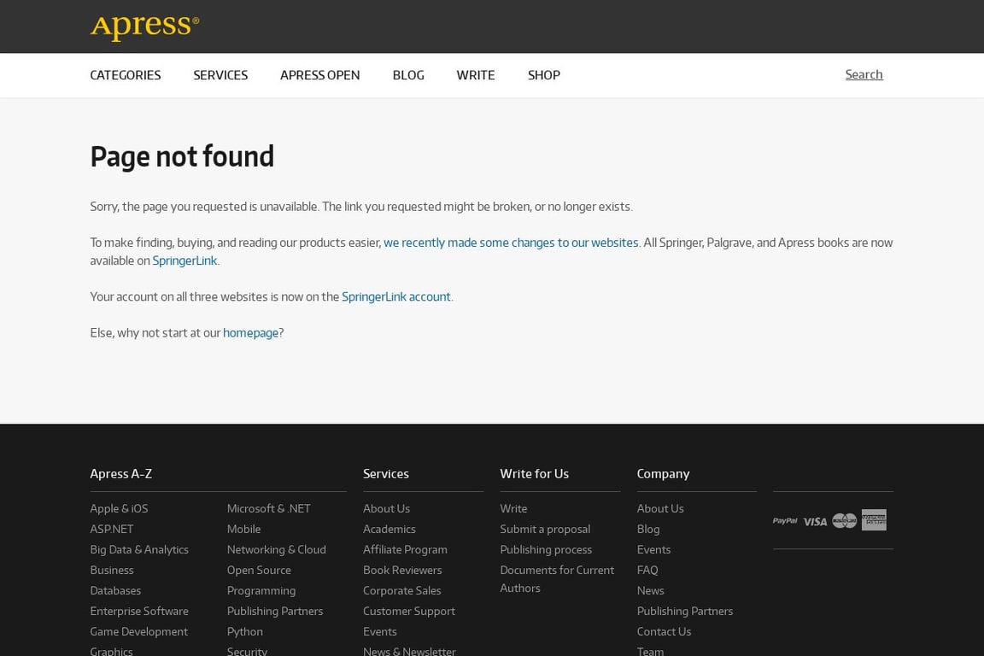Open Blog under Company
The width and height of the screenshot is (984, 656).
point(648,530)
